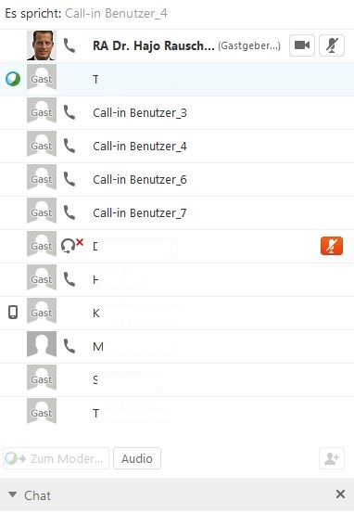Select RA Dr. Hajo Rausch host entry
This screenshot has width=354, height=513.
177,45
